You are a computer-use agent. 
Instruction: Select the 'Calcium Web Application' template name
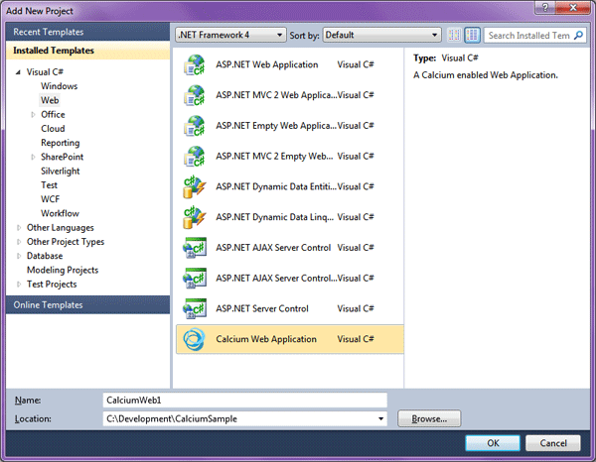tap(266, 339)
